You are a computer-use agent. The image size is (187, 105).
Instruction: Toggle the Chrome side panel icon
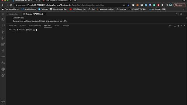[x=167, y=5]
